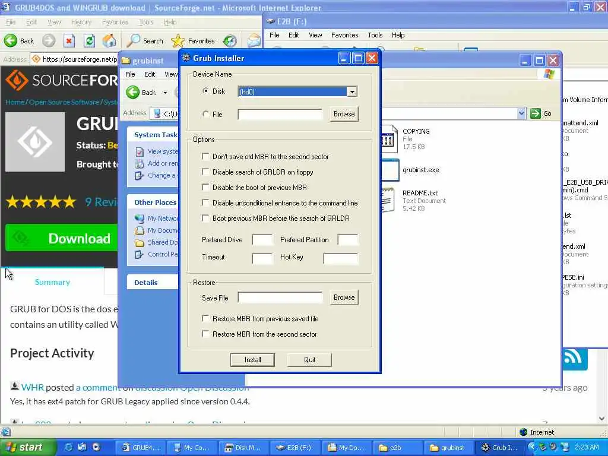The width and height of the screenshot is (608, 456).
Task: Open History menu in Internet Explorer
Action: coord(81,22)
